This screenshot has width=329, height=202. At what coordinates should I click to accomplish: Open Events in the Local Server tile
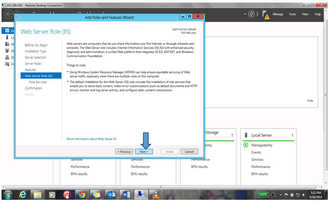256,152
